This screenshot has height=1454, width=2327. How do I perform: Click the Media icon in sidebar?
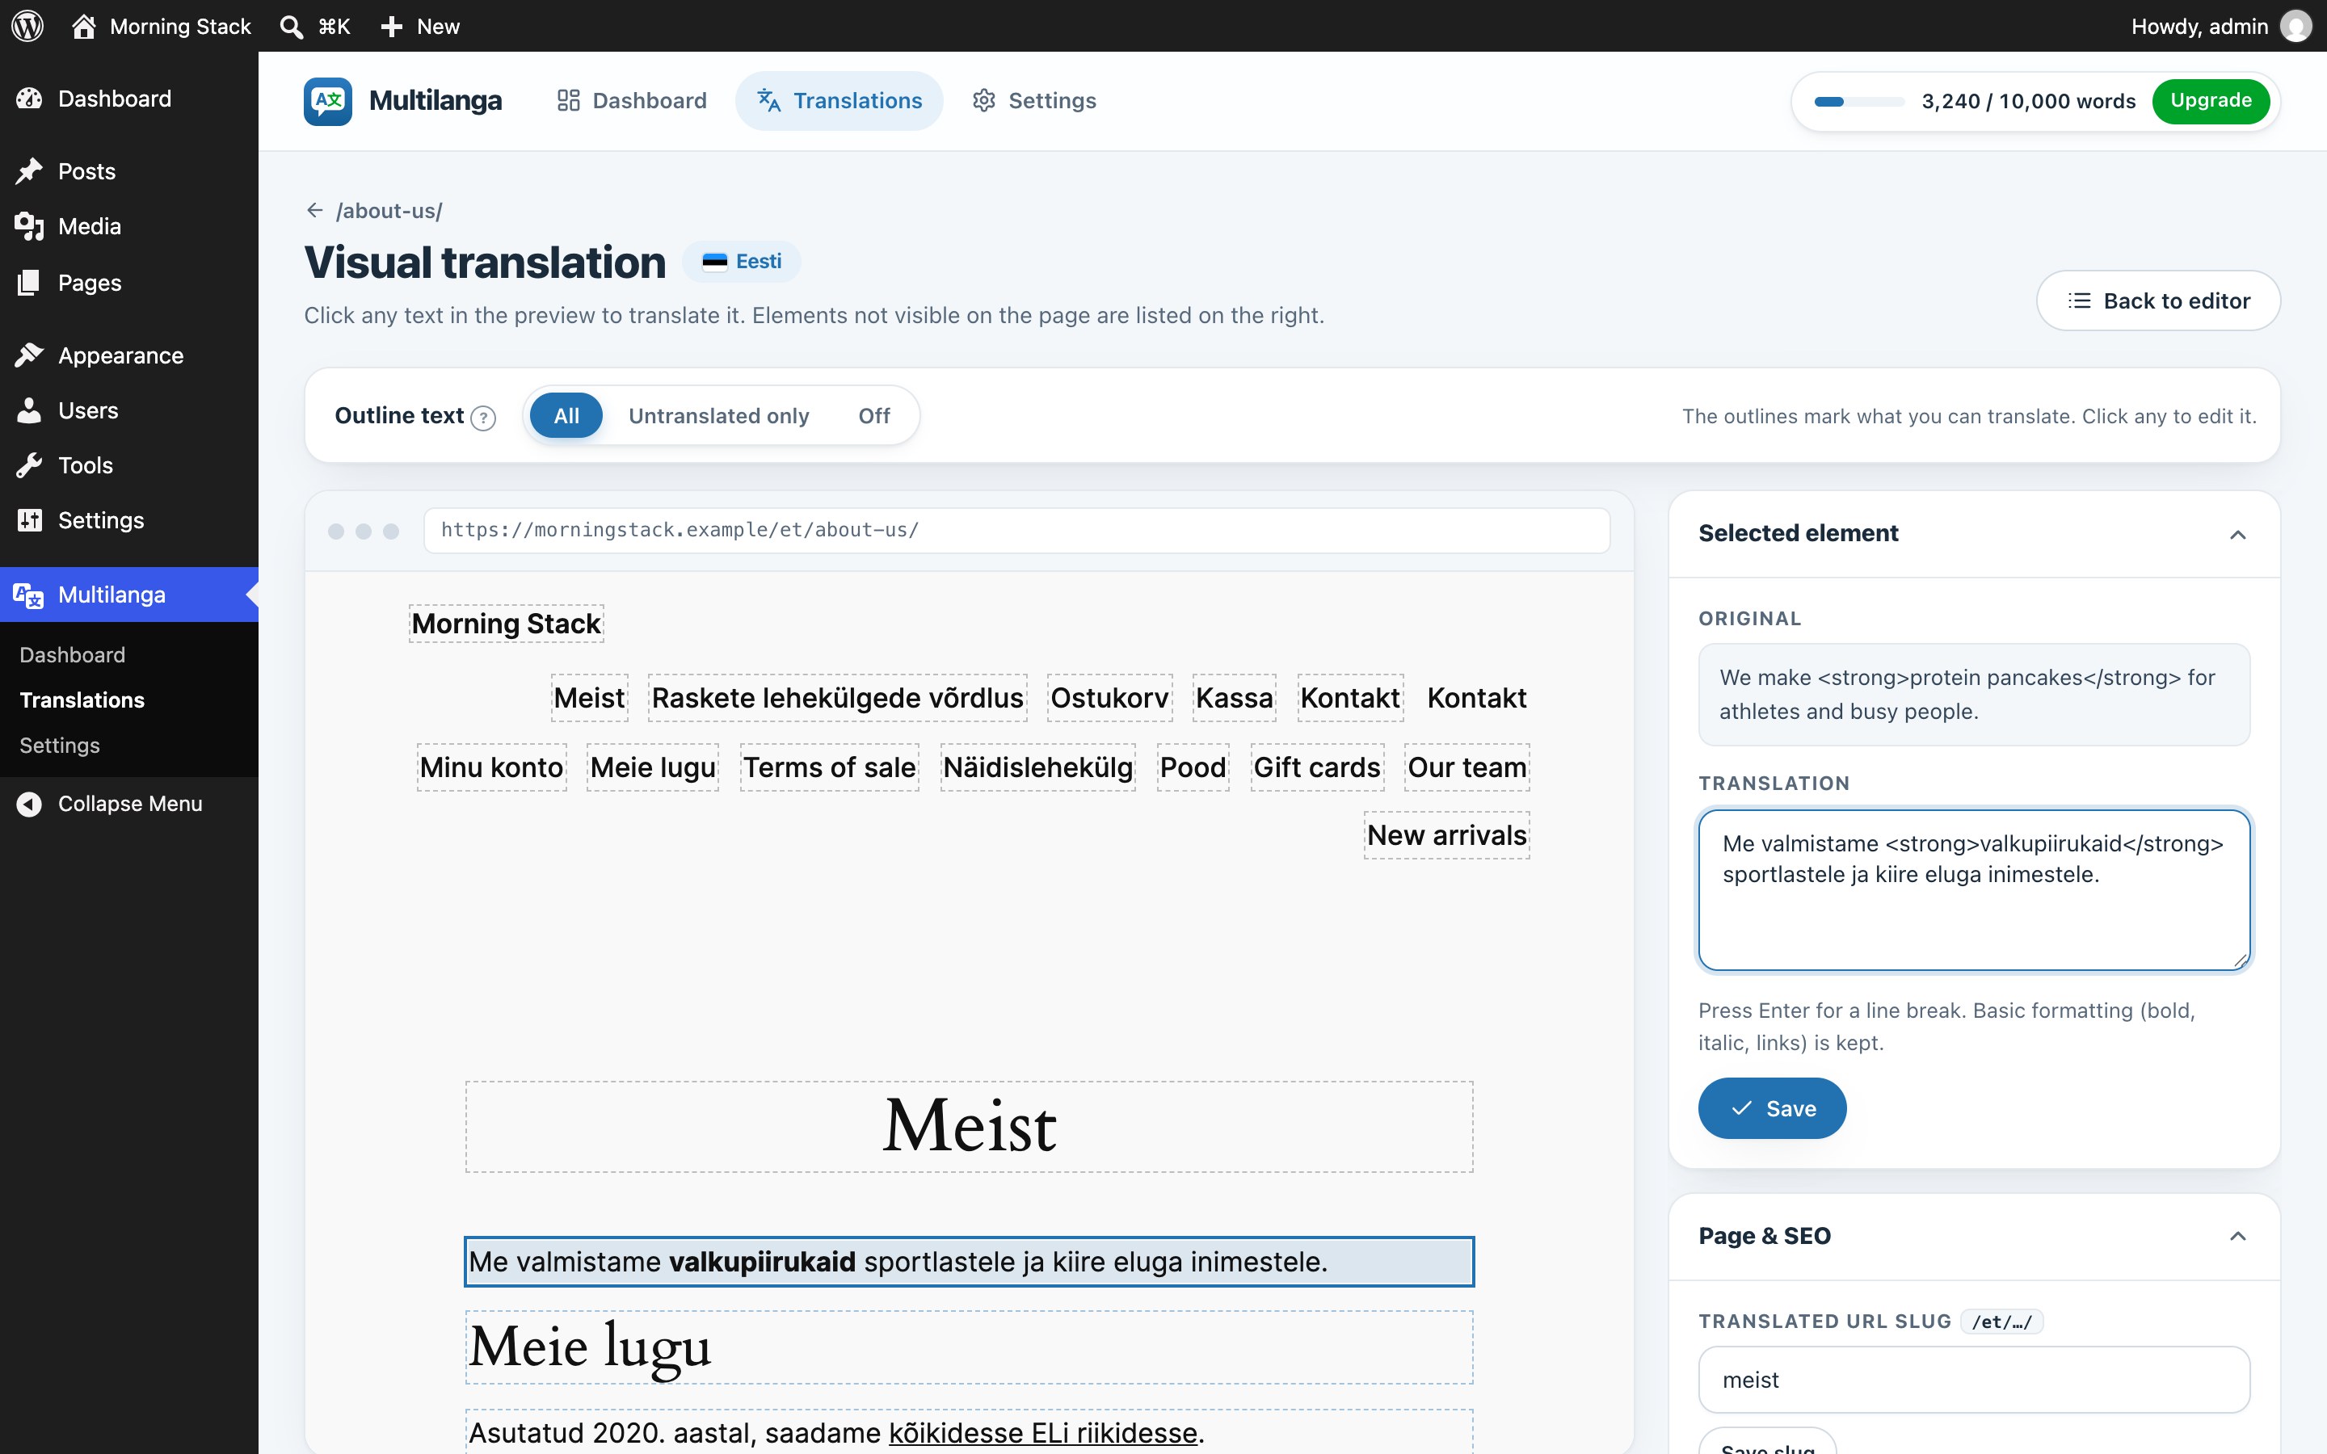click(x=29, y=226)
